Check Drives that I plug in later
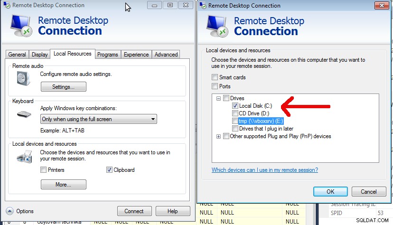393x225 pixels. tap(235, 129)
